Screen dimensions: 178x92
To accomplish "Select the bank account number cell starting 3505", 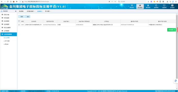I will coord(134,25).
